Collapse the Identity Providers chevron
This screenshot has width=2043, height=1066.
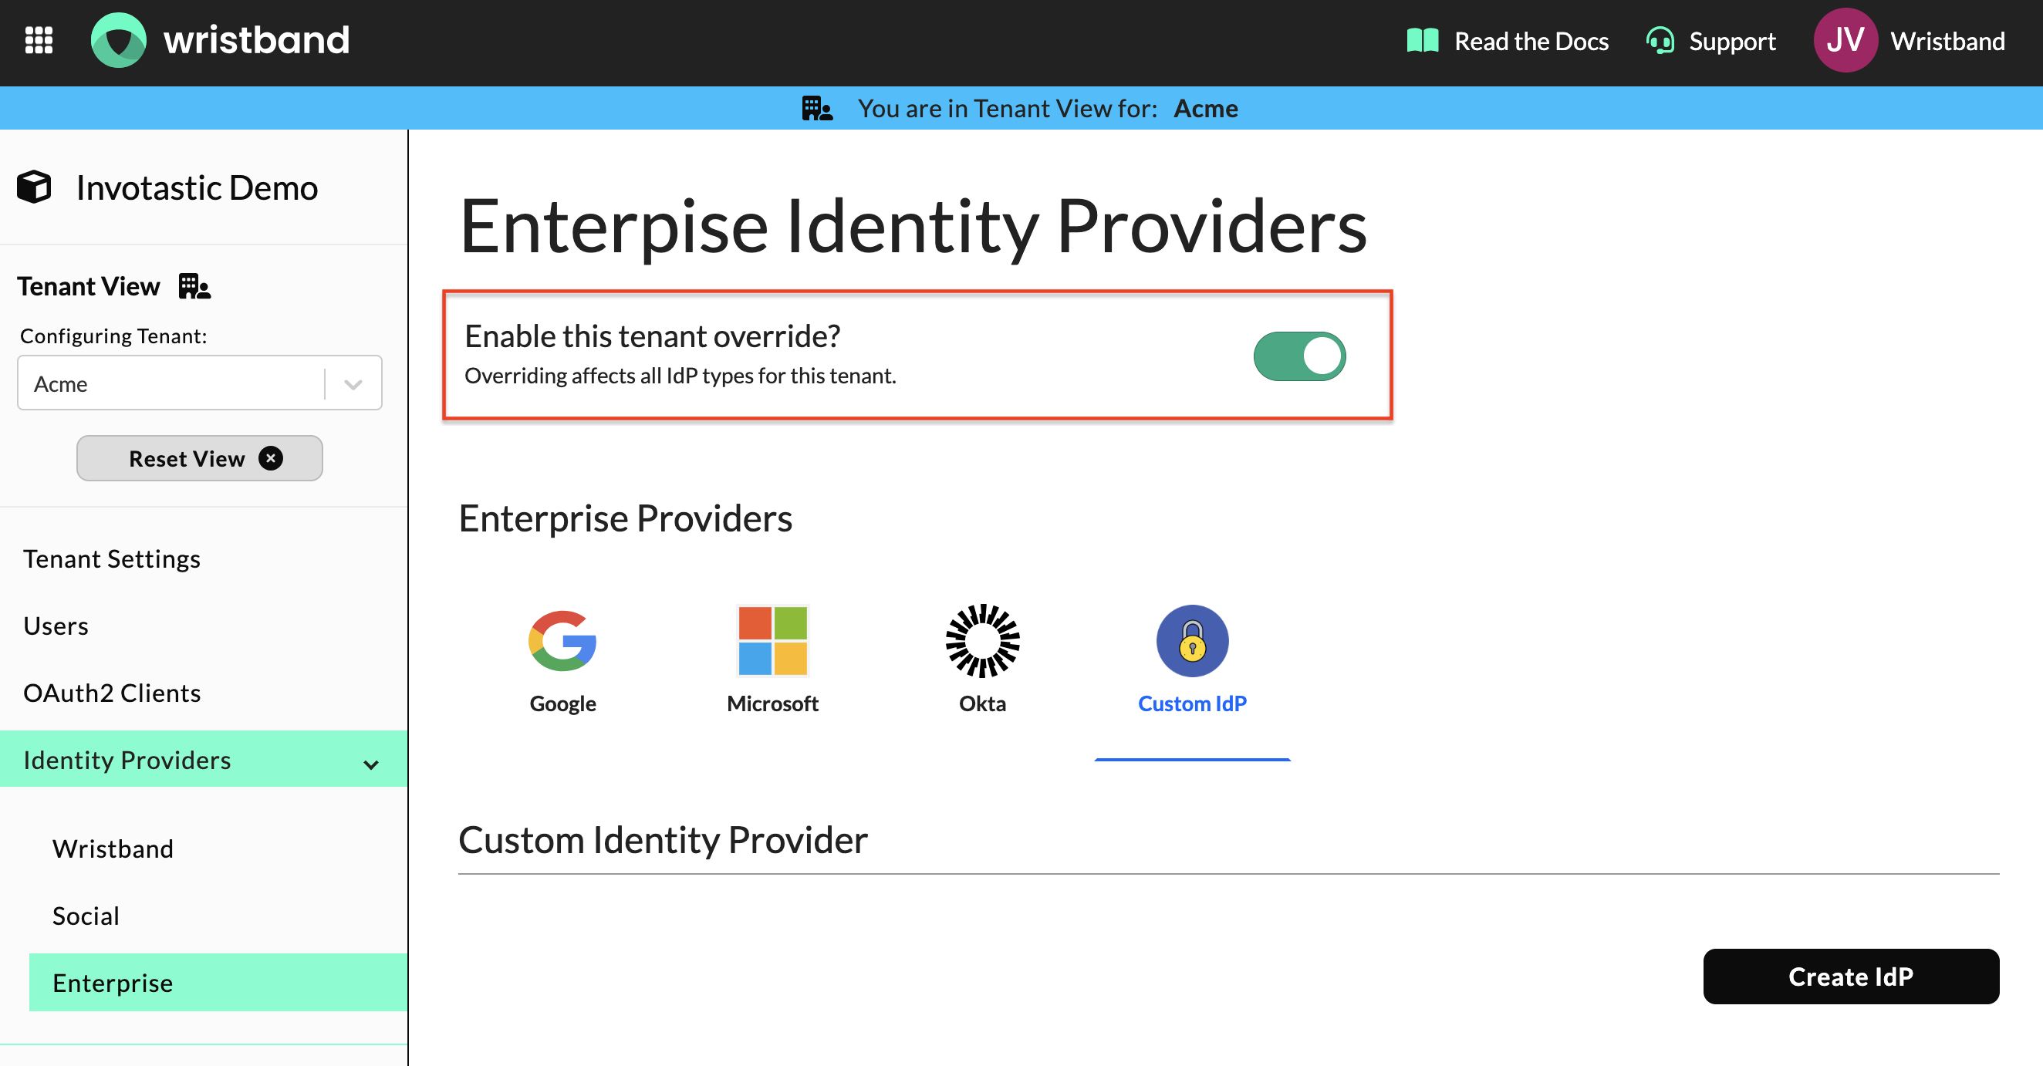[x=370, y=764]
